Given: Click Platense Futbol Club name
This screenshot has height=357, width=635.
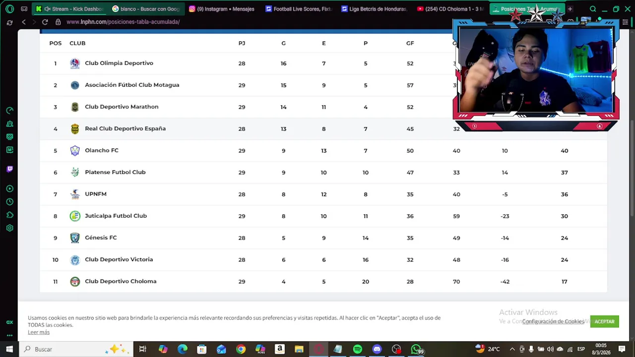Looking at the screenshot, I should point(115,172).
